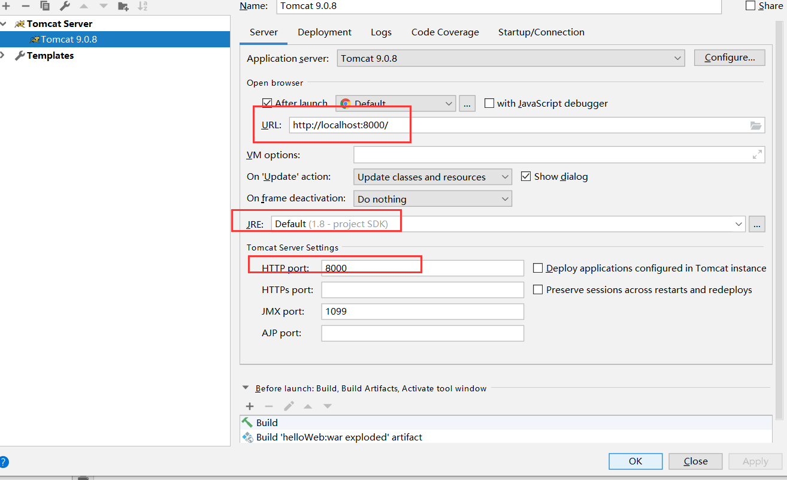Switch to the Server tab

pyautogui.click(x=264, y=32)
